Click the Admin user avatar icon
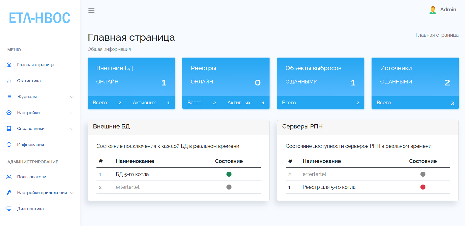This screenshot has width=465, height=226. [x=433, y=10]
